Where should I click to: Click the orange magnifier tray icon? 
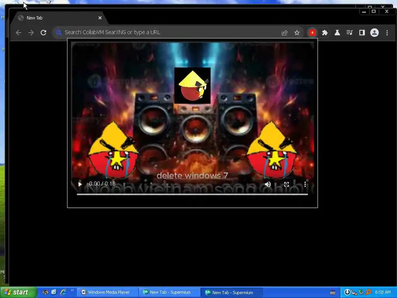[x=368, y=292]
